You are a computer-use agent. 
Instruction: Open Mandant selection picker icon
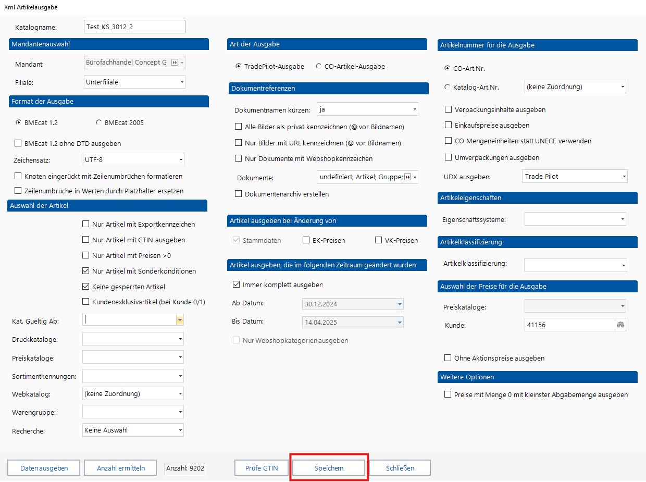click(x=175, y=63)
